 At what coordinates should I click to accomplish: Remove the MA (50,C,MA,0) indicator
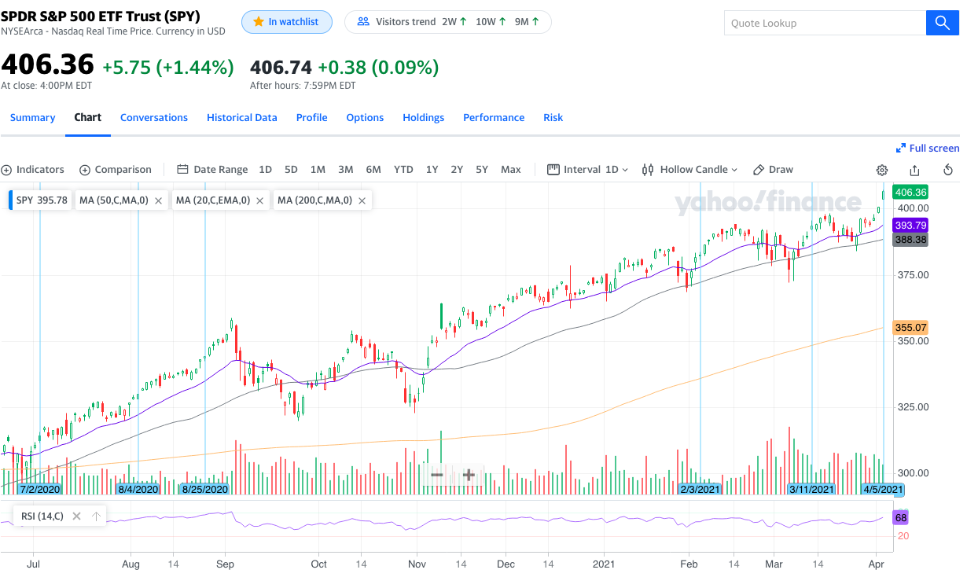tap(158, 200)
